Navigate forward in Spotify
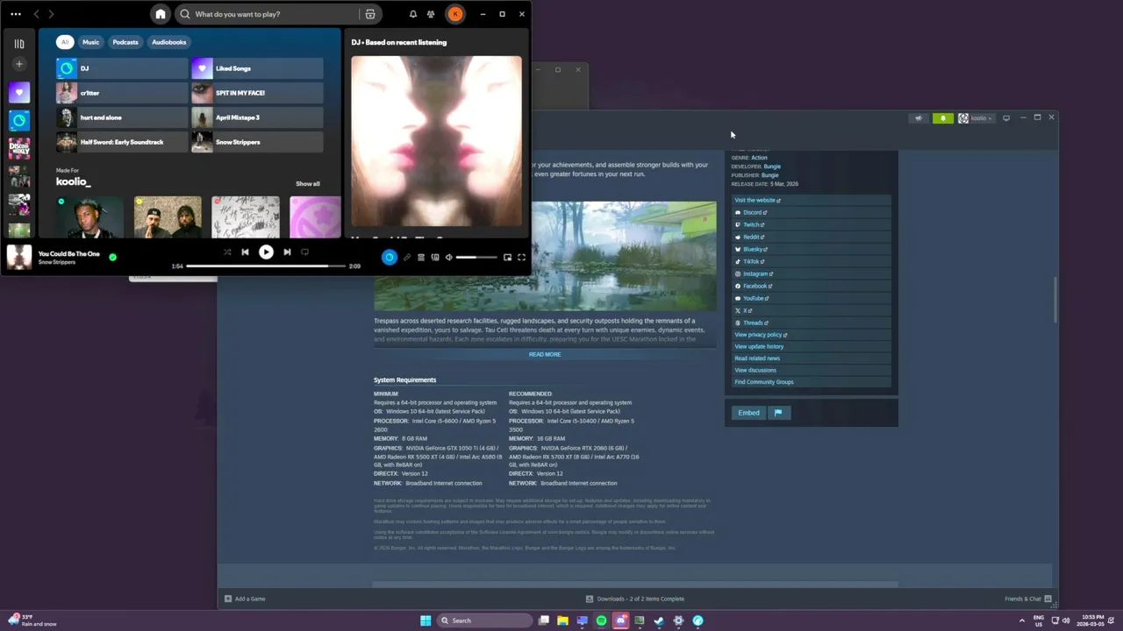 (51, 14)
